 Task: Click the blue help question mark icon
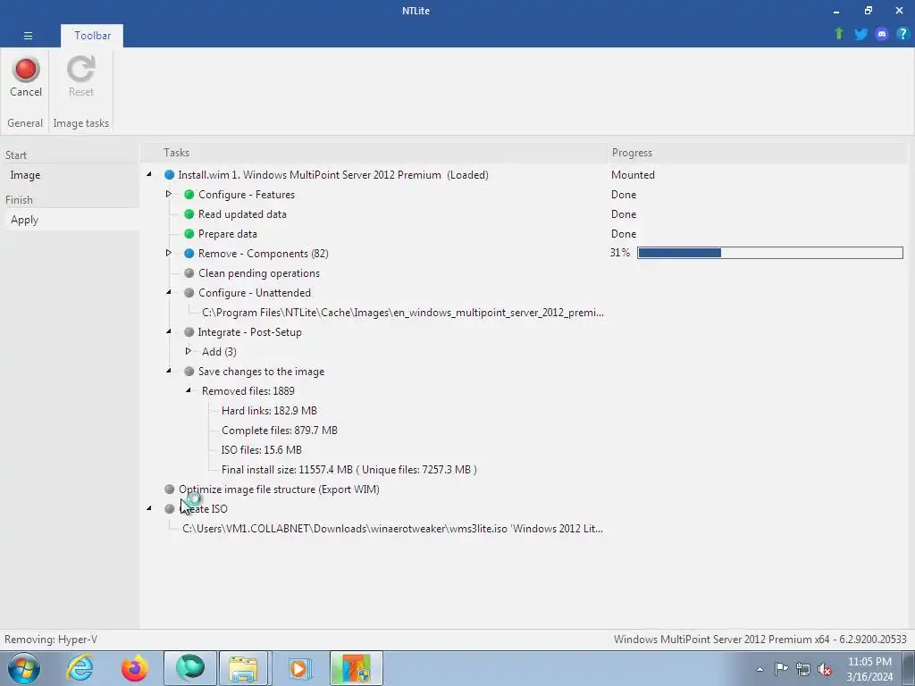[x=902, y=34]
